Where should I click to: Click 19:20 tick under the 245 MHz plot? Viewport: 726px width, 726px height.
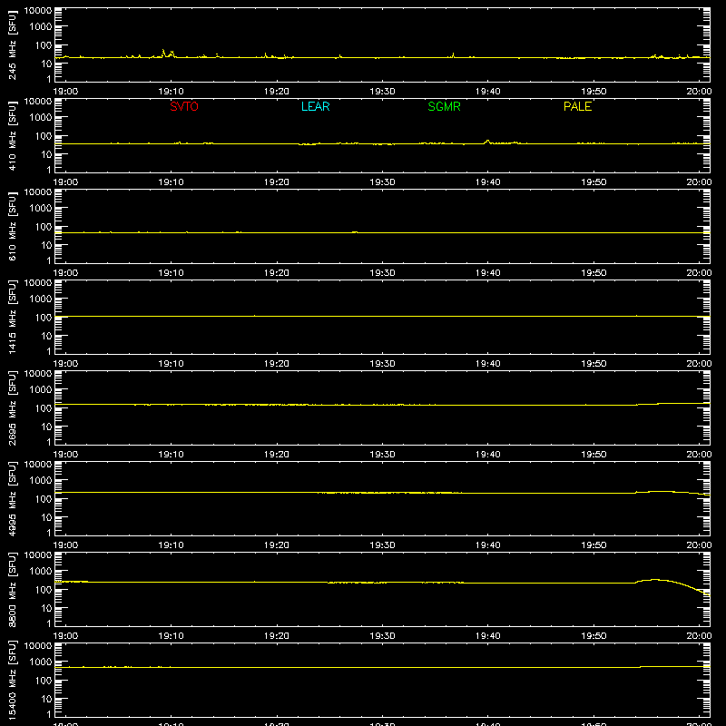[x=277, y=92]
